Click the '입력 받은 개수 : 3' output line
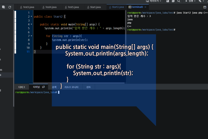Screen dimensions: 208x139 pos(139,16)
